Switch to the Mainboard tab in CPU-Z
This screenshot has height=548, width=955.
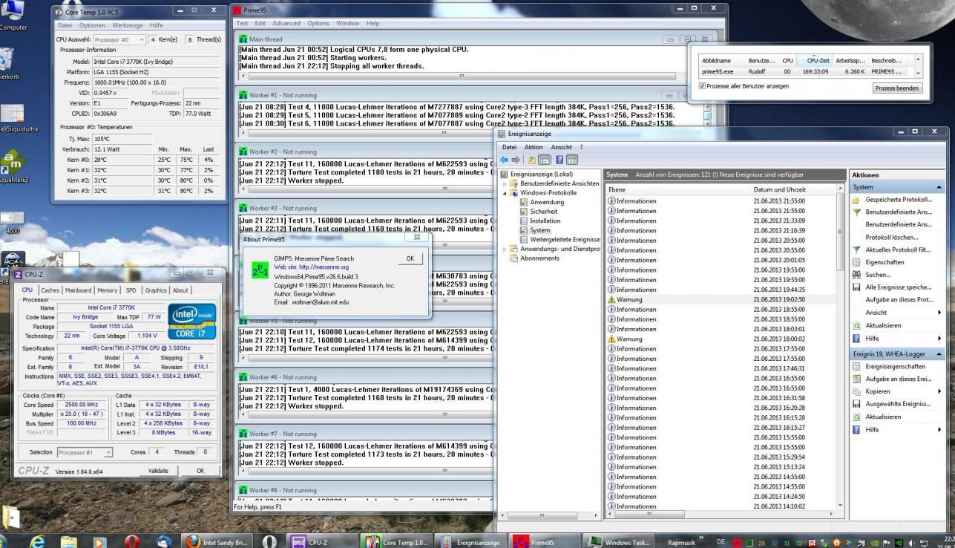pos(78,290)
